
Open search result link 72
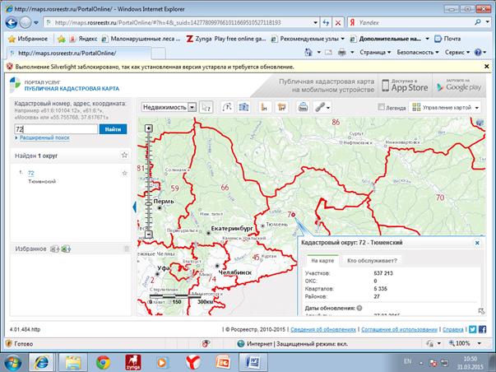click(30, 173)
